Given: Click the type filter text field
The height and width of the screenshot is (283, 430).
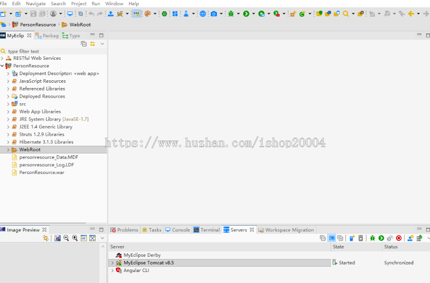Looking at the screenshot, I should point(54,51).
